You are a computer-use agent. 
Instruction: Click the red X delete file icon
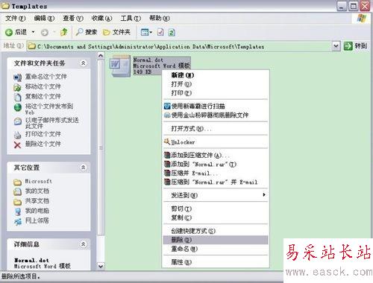coord(17,144)
